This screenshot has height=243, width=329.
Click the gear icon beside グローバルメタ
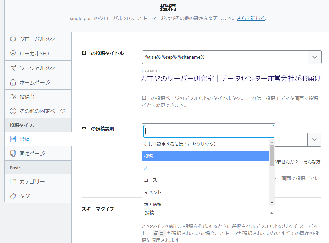(13, 39)
